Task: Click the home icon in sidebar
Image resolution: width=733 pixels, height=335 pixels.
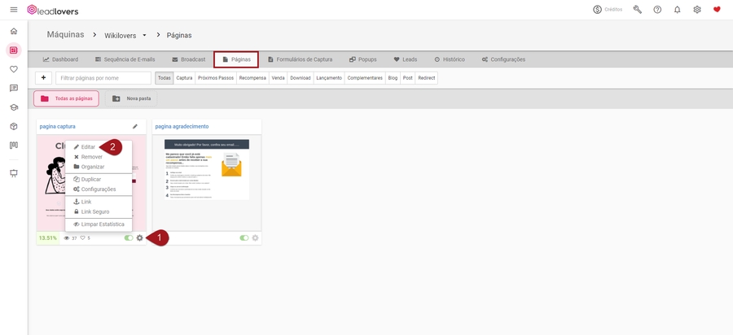Action: [x=13, y=31]
